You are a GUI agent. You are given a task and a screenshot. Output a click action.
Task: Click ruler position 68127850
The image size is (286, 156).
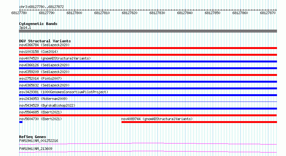pos(212,13)
